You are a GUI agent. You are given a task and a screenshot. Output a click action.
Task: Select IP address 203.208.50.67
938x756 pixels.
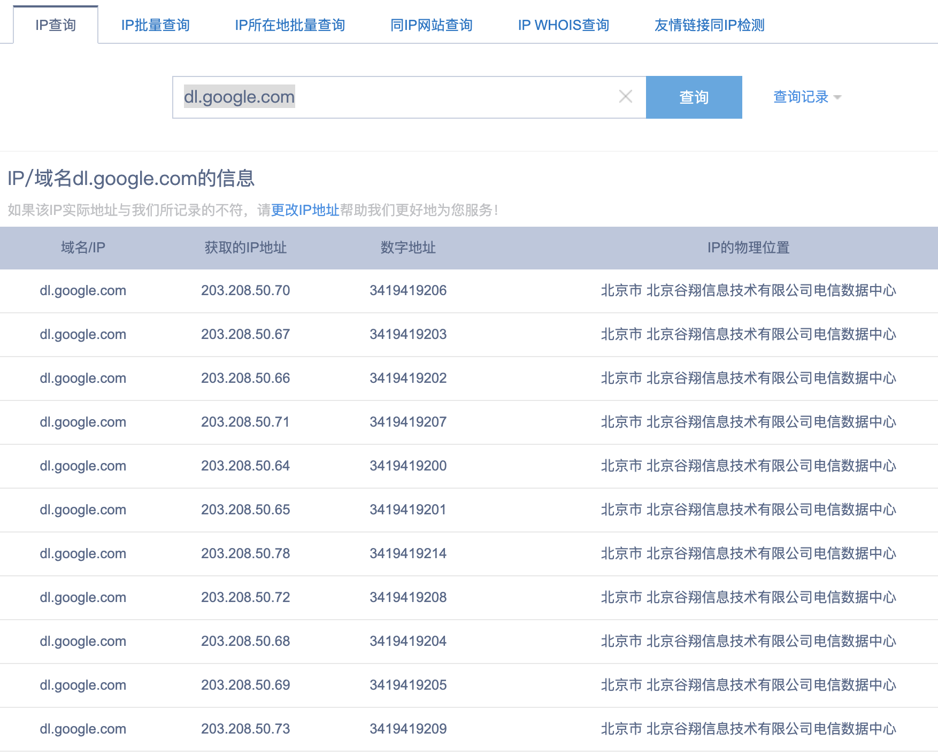click(245, 334)
